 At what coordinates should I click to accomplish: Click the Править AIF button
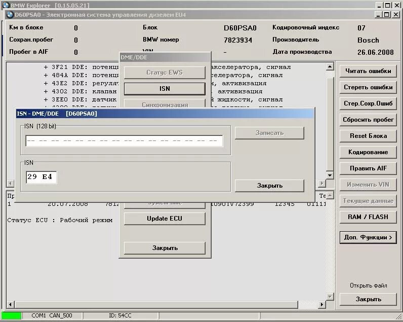[x=368, y=168]
